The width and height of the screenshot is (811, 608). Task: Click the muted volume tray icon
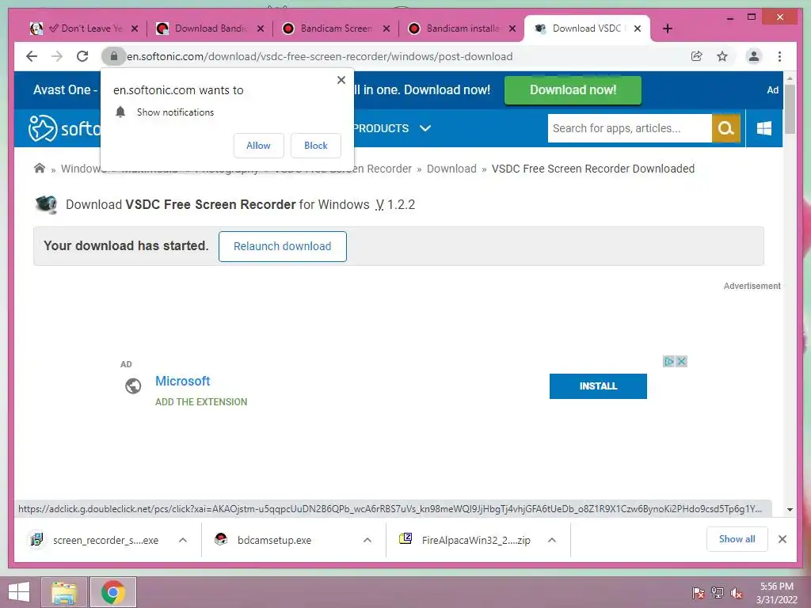coord(737,593)
